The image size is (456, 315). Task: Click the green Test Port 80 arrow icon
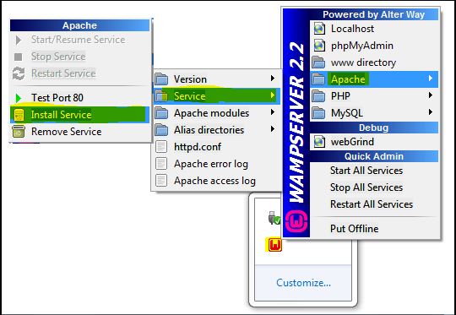(x=19, y=98)
